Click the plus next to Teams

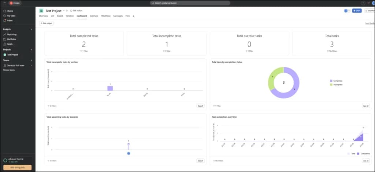(x=31, y=61)
